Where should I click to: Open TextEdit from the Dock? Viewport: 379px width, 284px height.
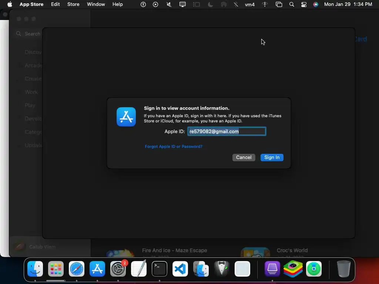coord(139,269)
